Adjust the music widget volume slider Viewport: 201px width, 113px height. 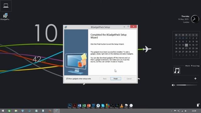(x=187, y=85)
